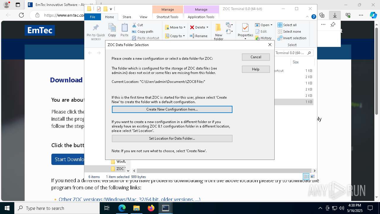Open Edge Downloads icon
Viewport: 380px width, 214px height.
click(x=335, y=15)
